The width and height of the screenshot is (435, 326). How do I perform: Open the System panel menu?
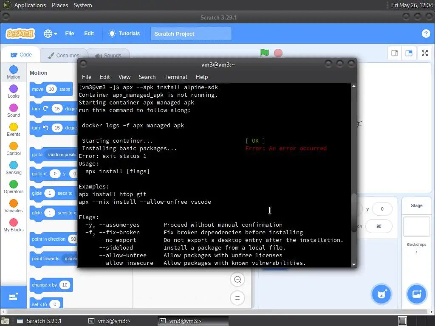(x=83, y=5)
